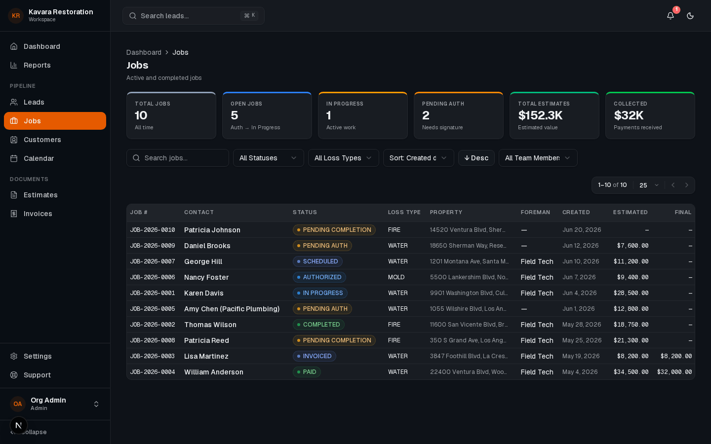Click George Hill's SCHEDULED status badge
711x444 pixels.
[317, 261]
